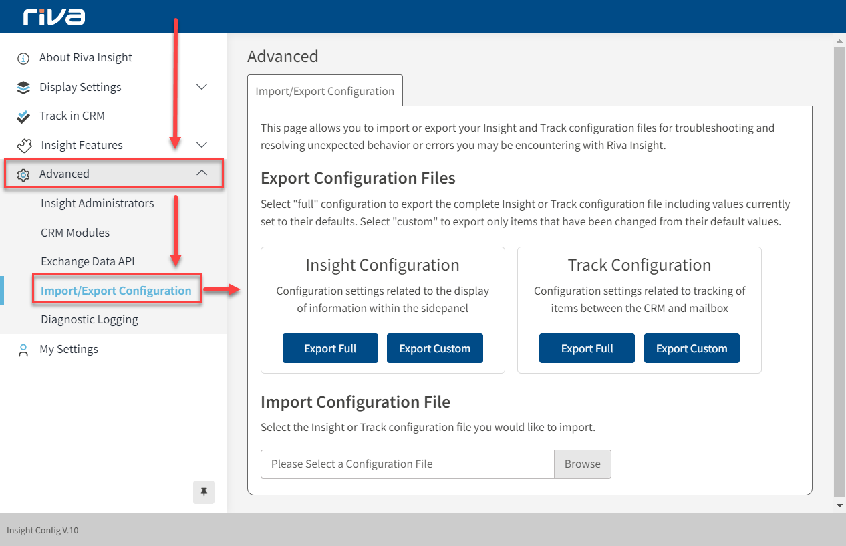Click the Display Settings layers icon
The width and height of the screenshot is (846, 546).
coord(23,87)
